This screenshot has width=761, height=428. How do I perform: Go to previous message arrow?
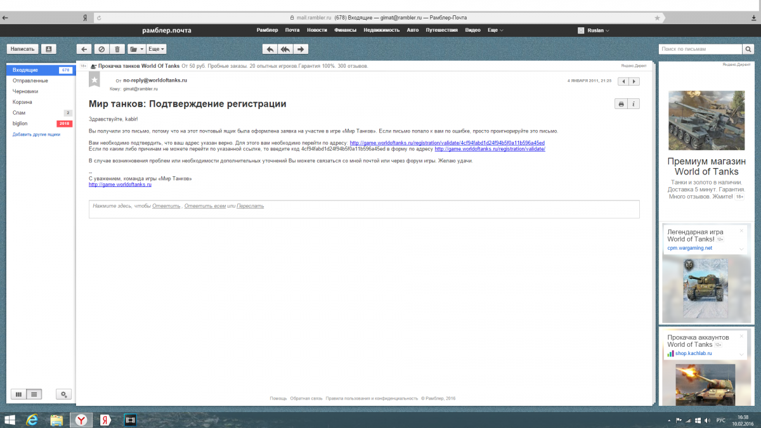623,81
